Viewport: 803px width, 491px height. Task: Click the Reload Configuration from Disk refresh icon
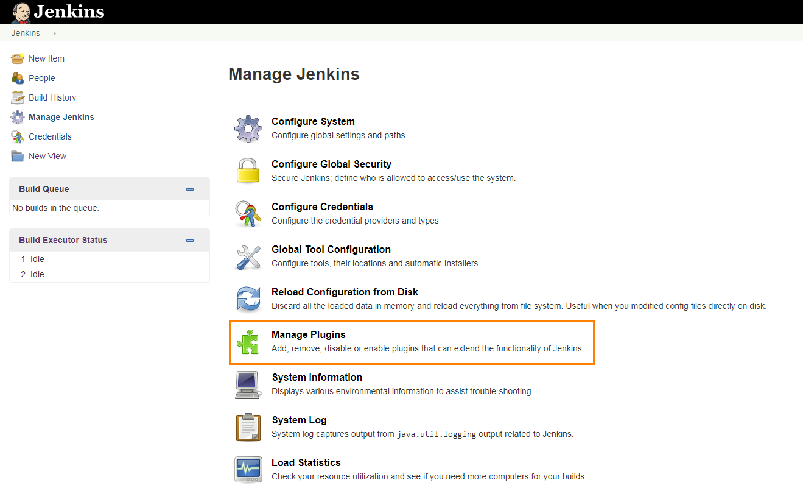[248, 298]
